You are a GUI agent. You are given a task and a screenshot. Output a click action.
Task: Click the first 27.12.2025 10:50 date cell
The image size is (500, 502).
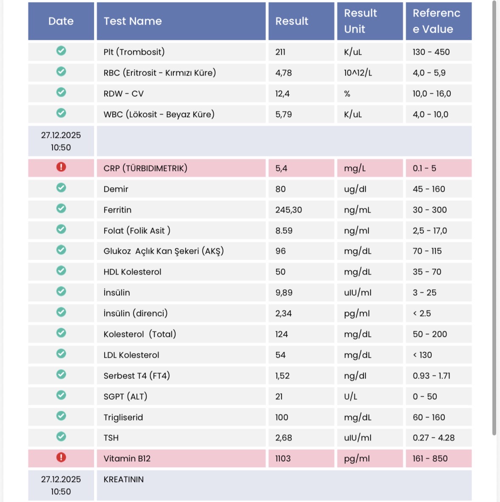click(x=61, y=141)
